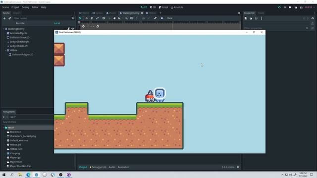This screenshot has width=317, height=178.
Task: Open the AssetLib workspace
Action: tap(177, 7)
